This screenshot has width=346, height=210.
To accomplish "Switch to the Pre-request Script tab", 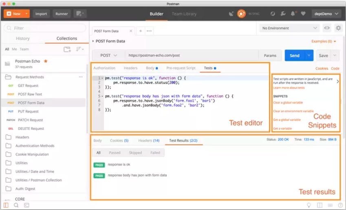I will (181, 68).
